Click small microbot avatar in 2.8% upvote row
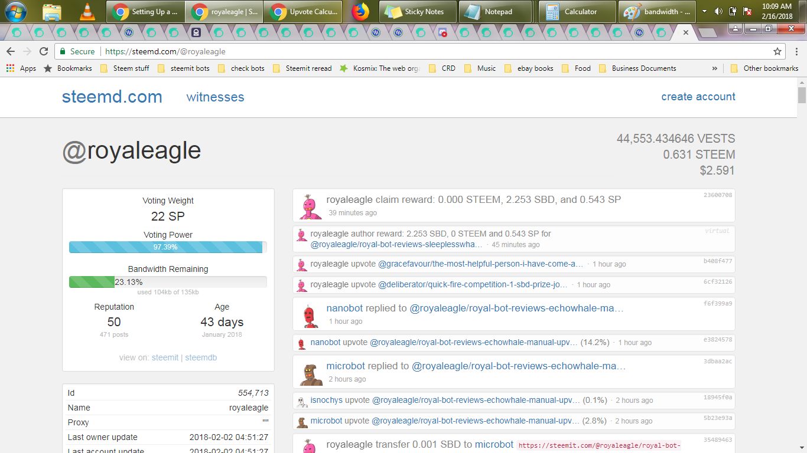 pos(301,422)
